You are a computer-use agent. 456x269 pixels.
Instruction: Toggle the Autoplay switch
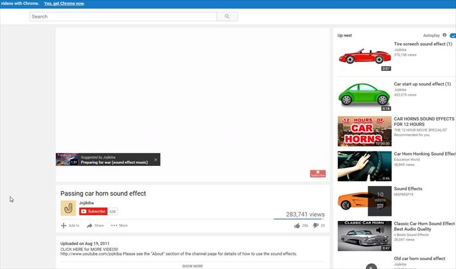point(452,36)
